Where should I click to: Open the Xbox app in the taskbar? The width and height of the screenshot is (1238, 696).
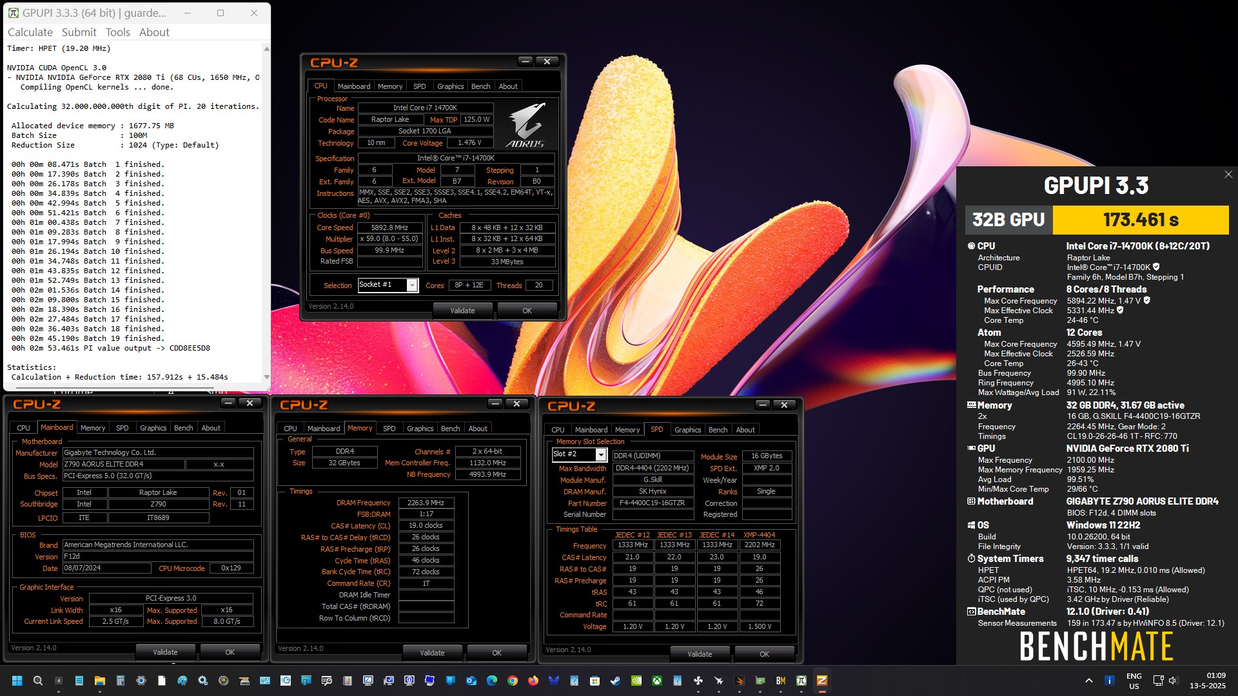pos(657,681)
